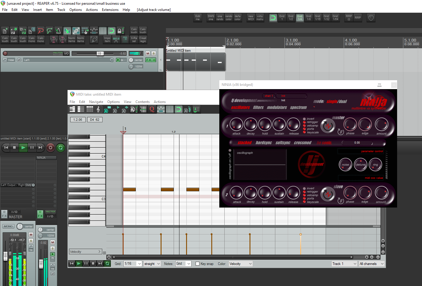Switch MIDI editor to notation clef view
The width and height of the screenshot is (422, 286).
click(x=98, y=110)
